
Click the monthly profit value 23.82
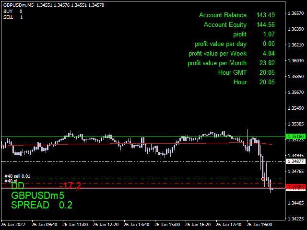pos(267,63)
